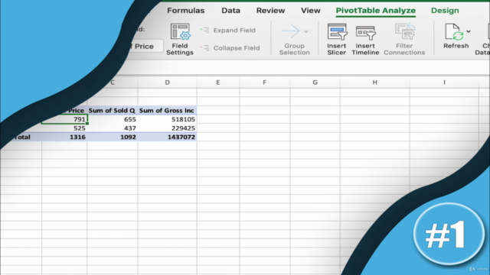This screenshot has height=275, width=490.
Task: Click the grand total 1092 cell
Action: 113,137
